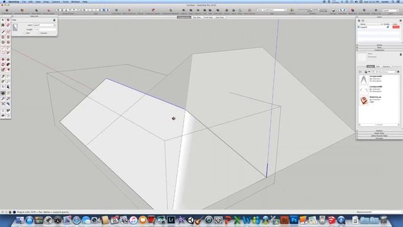Select the red SketchUp logo component thumbnail
The image size is (403, 227).
point(363,100)
